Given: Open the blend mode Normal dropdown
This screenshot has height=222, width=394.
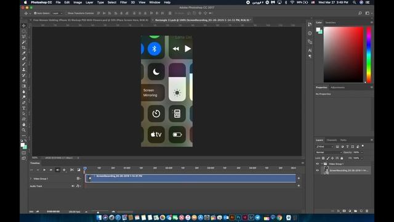Looking at the screenshot, I should click(x=329, y=152).
